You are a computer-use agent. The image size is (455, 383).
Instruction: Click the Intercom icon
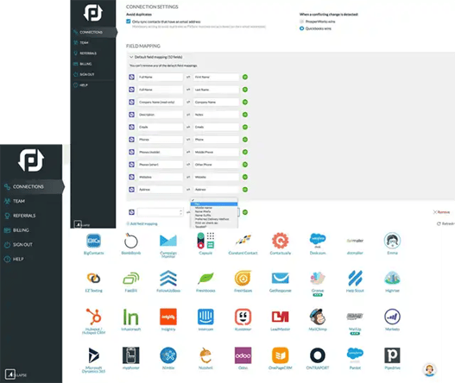pos(205,317)
